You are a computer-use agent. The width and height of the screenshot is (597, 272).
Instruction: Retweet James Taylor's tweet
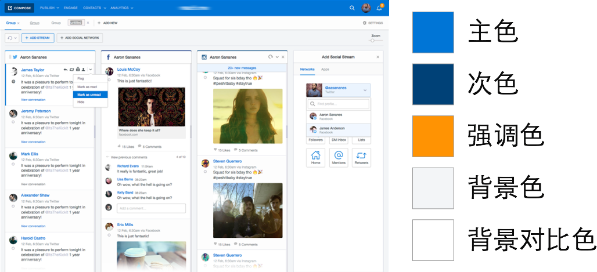71,70
